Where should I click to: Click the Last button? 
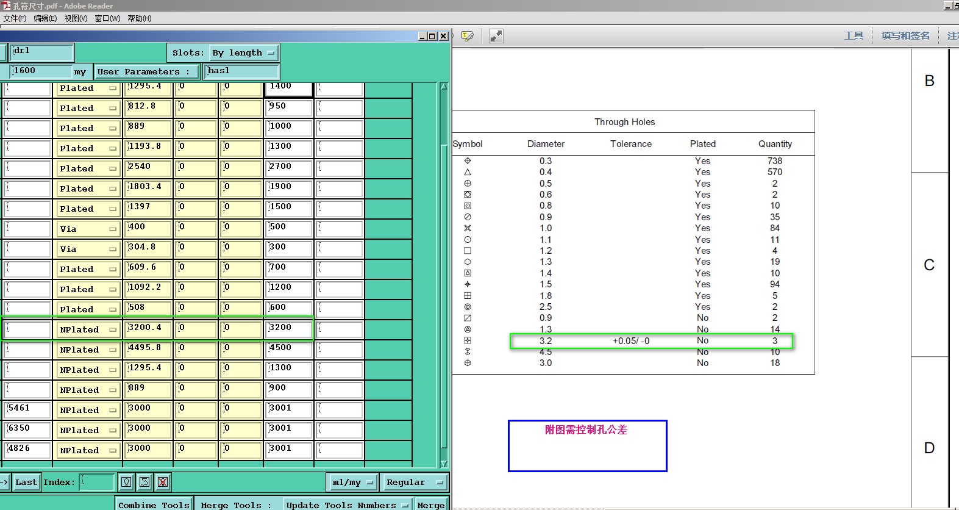tap(26, 482)
